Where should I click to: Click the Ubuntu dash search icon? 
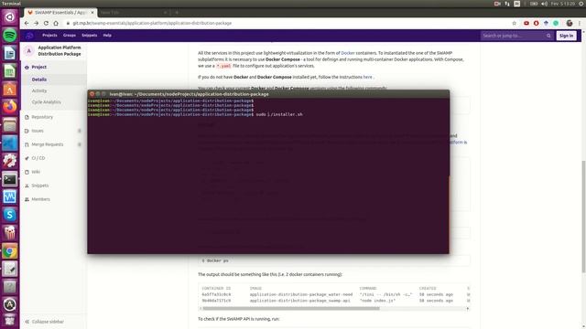coord(10,17)
